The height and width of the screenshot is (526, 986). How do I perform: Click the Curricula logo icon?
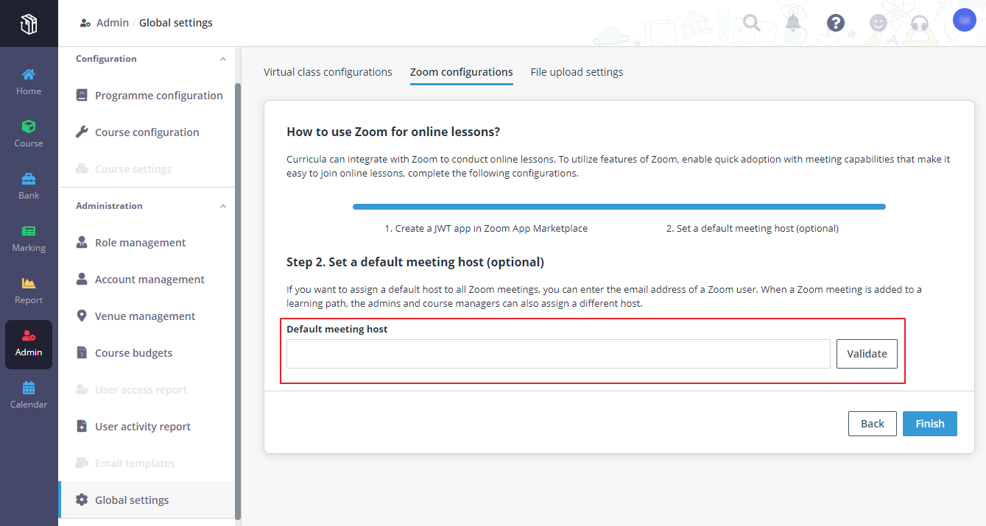(29, 24)
